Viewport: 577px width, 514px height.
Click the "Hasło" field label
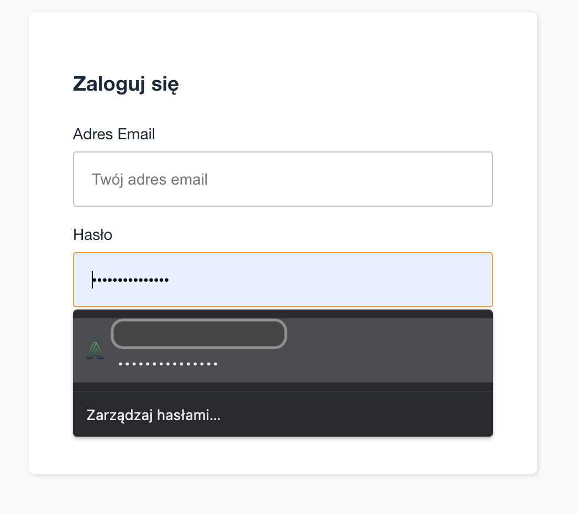[92, 234]
